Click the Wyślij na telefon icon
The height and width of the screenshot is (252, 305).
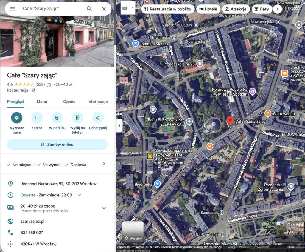(x=77, y=118)
